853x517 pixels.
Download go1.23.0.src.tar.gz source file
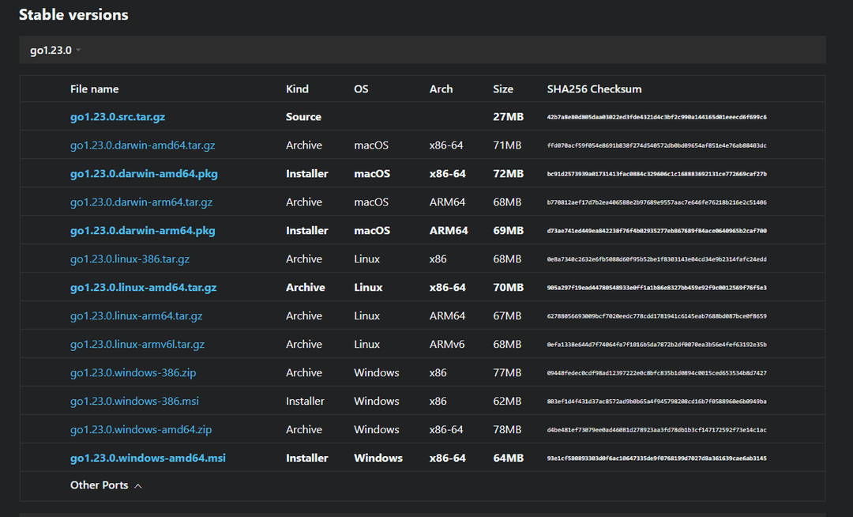[x=118, y=117]
